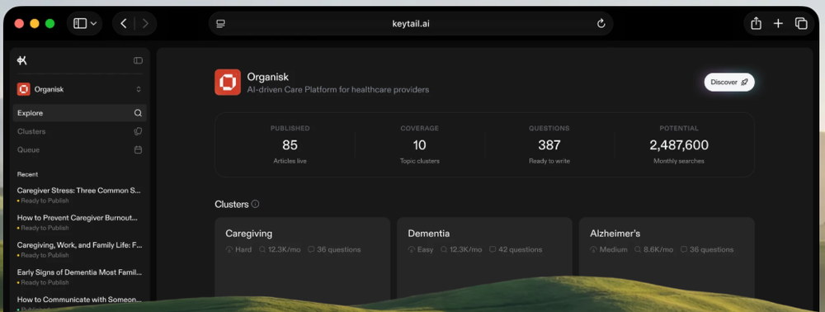This screenshot has height=312, width=825.
Task: Click the AI-driven Care Platform tagline
Action: 338,90
